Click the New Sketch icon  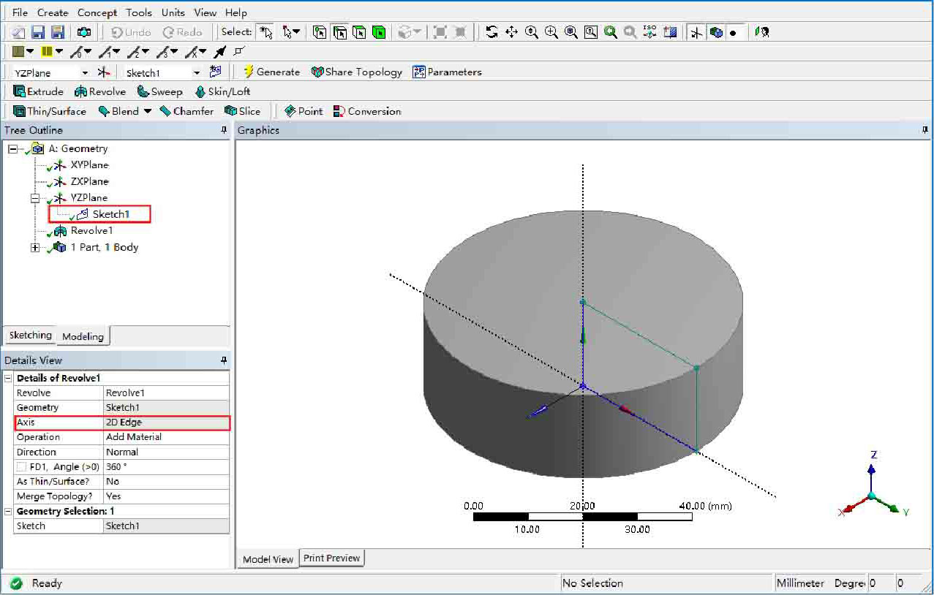pos(215,72)
